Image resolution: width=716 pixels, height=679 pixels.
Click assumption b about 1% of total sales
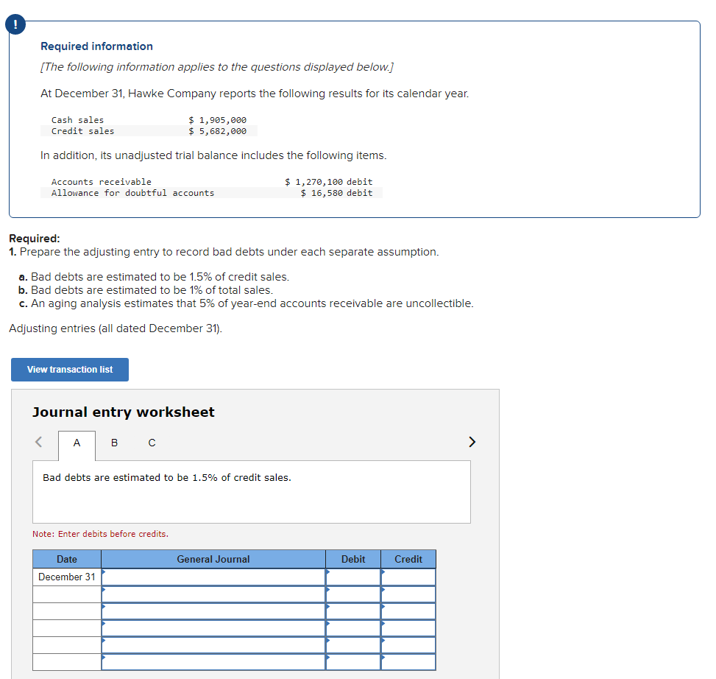[146, 290]
